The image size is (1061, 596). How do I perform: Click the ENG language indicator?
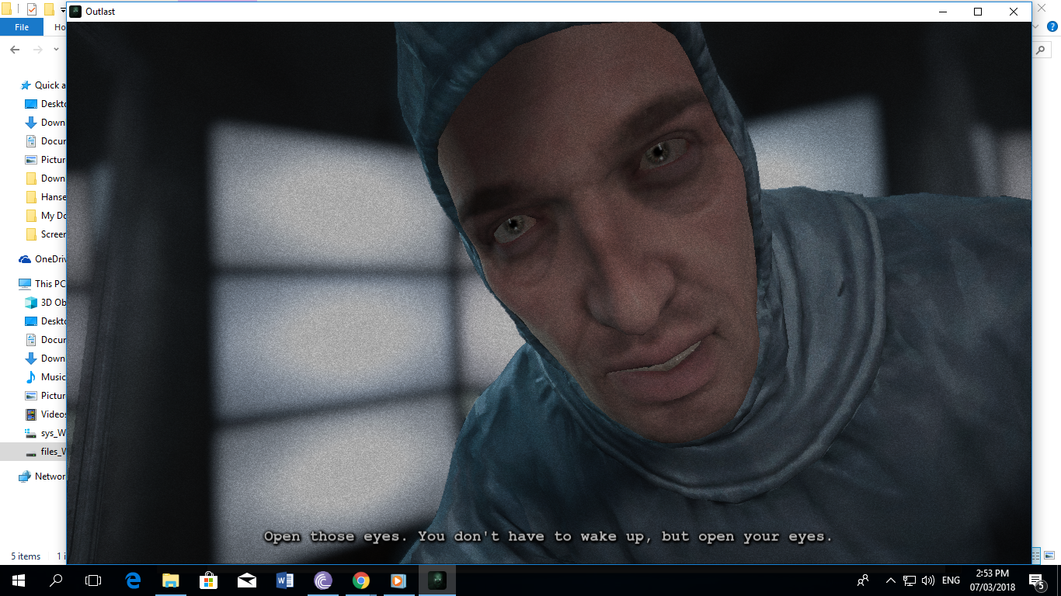[951, 580]
